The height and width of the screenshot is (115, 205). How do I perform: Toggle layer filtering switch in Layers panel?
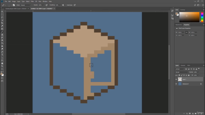tap(199, 69)
